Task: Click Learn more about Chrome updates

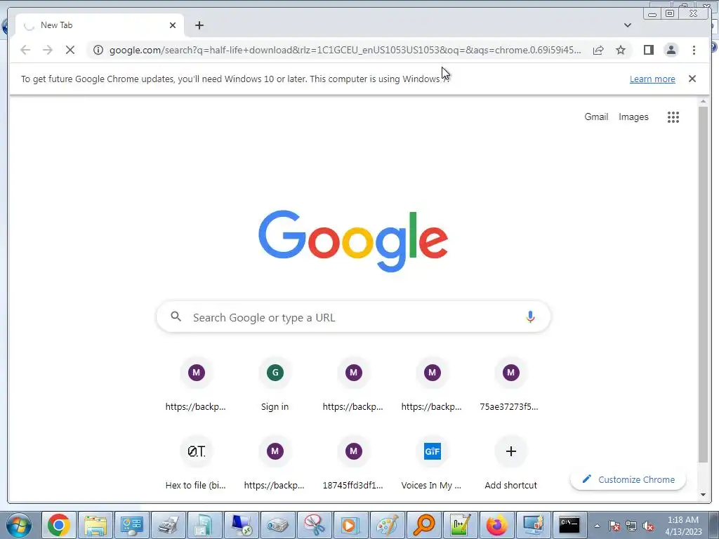Action: pyautogui.click(x=652, y=79)
